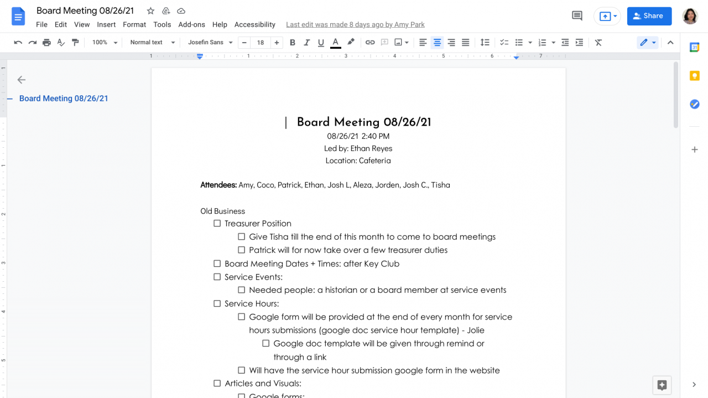Check the Articles and Visuals checkbox
Screen dimensions: 708x398
tap(217, 383)
